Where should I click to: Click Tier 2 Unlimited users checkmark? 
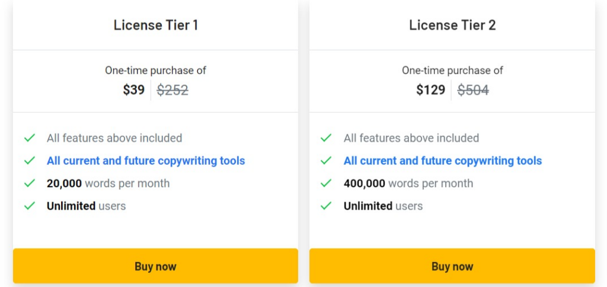(326, 206)
